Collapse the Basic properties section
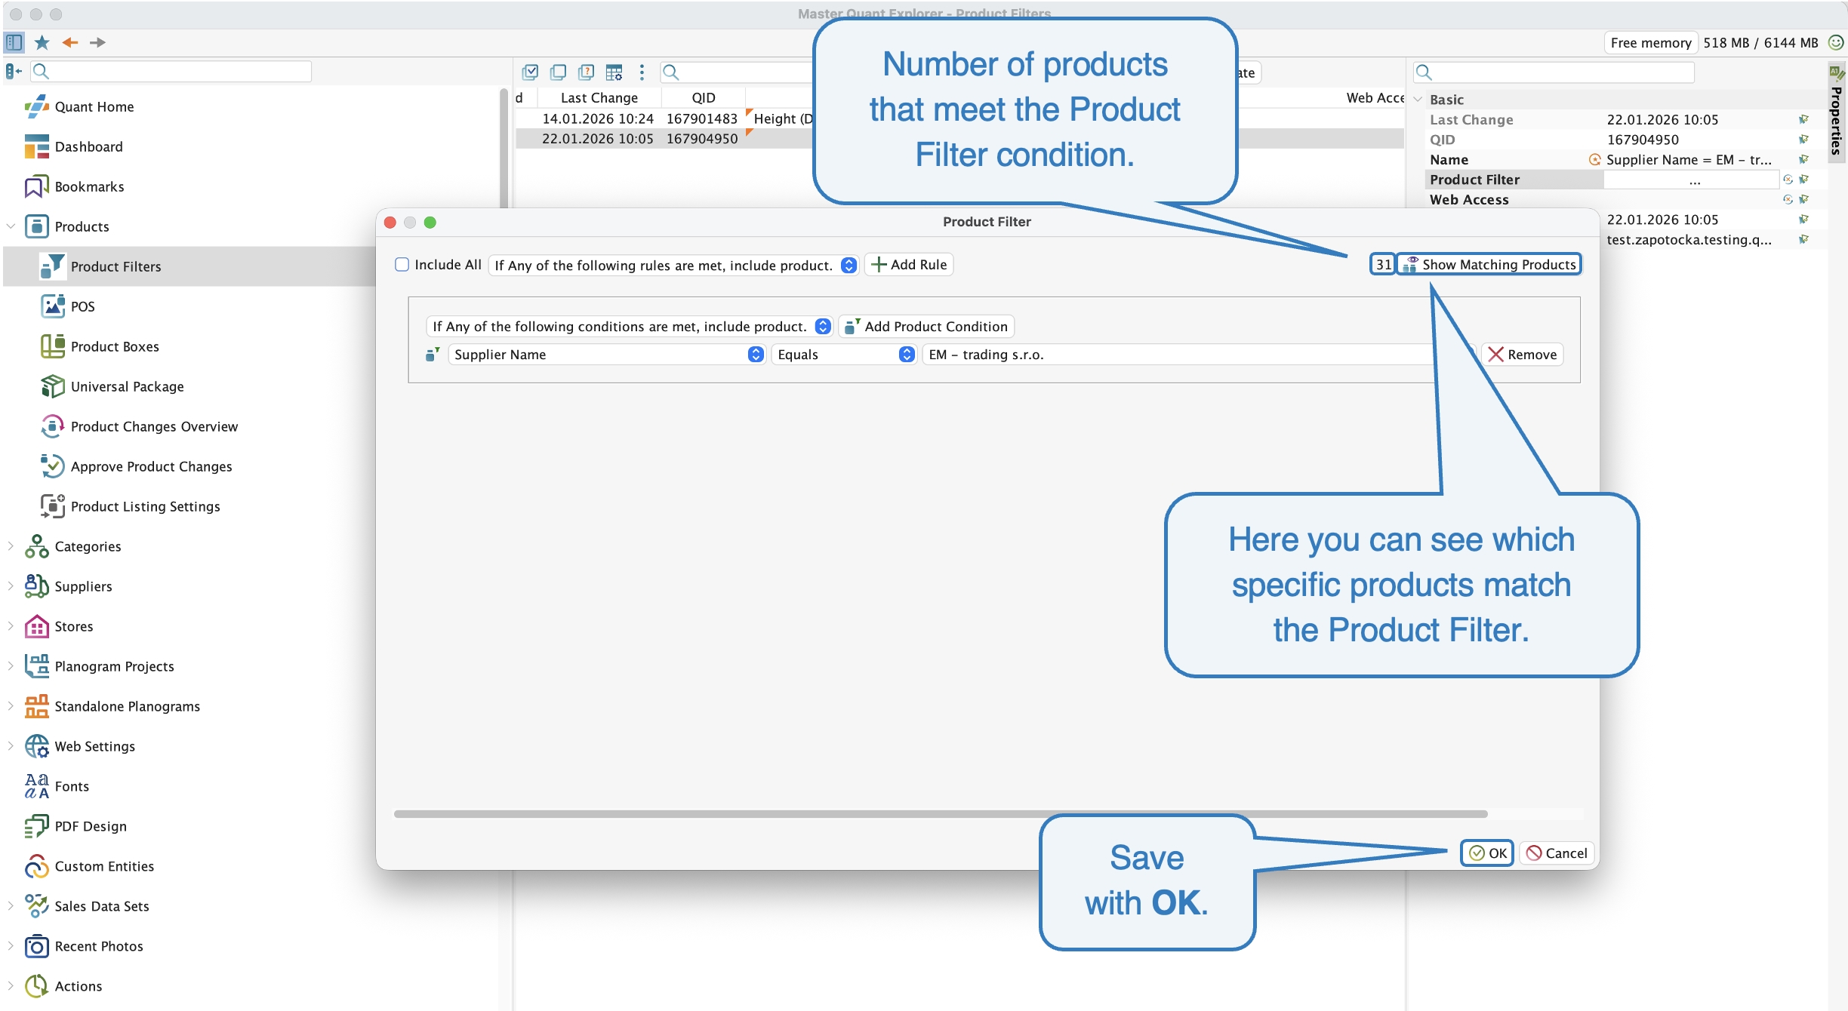The image size is (1848, 1011). [x=1418, y=100]
